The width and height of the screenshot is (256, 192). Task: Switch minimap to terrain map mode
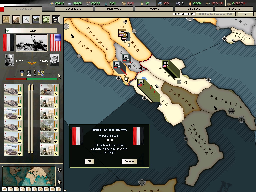tap(4, 189)
